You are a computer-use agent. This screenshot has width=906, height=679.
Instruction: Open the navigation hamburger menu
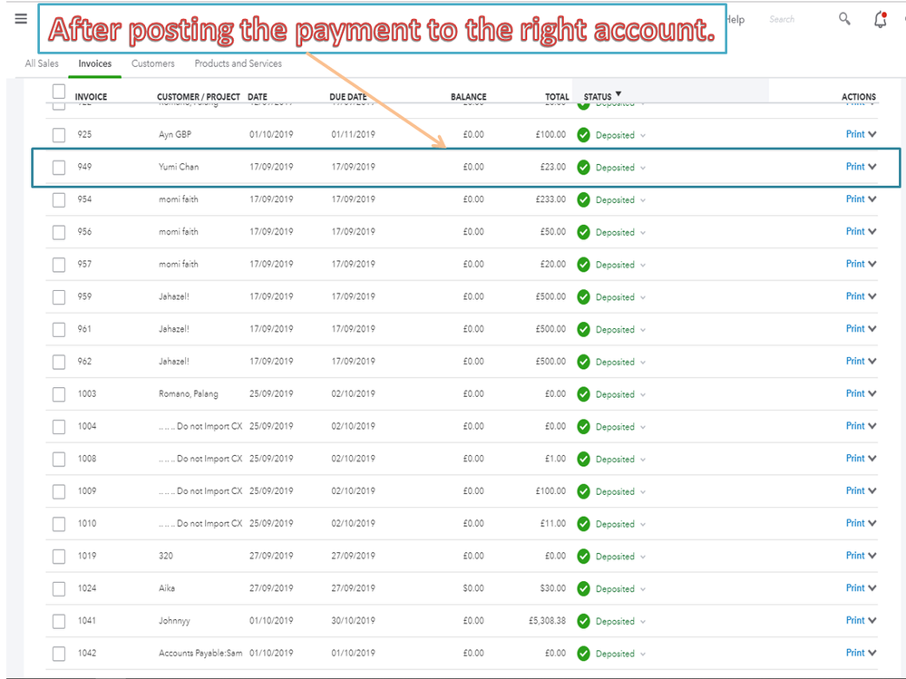click(x=20, y=18)
